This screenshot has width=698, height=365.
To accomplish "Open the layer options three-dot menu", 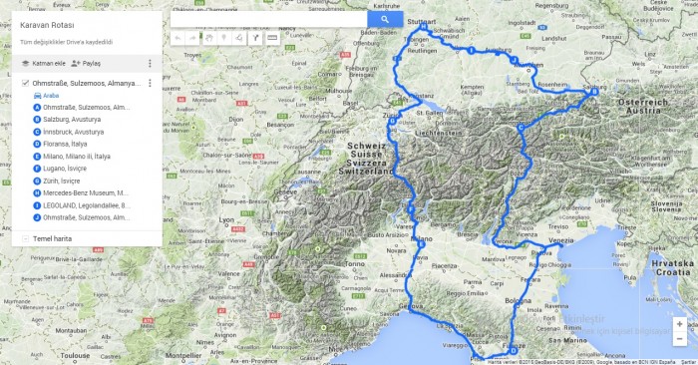I will point(150,83).
